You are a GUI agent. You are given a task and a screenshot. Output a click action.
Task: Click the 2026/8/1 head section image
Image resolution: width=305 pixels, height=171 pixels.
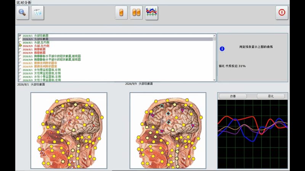pos(69,130)
